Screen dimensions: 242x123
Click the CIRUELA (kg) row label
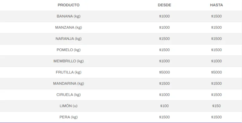tap(68, 95)
